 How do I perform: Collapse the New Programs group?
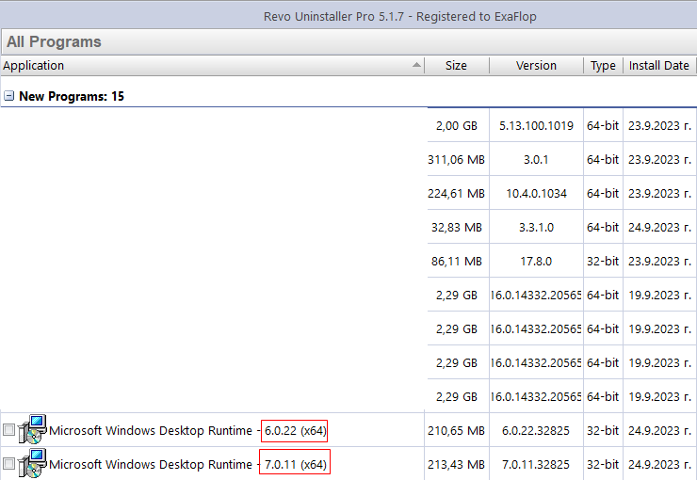pos(8,96)
